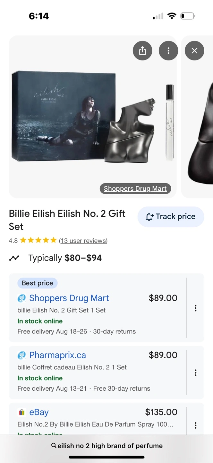The image size is (213, 463).
Task: Open Pharmaprix.ca store link
Action: click(x=58, y=355)
